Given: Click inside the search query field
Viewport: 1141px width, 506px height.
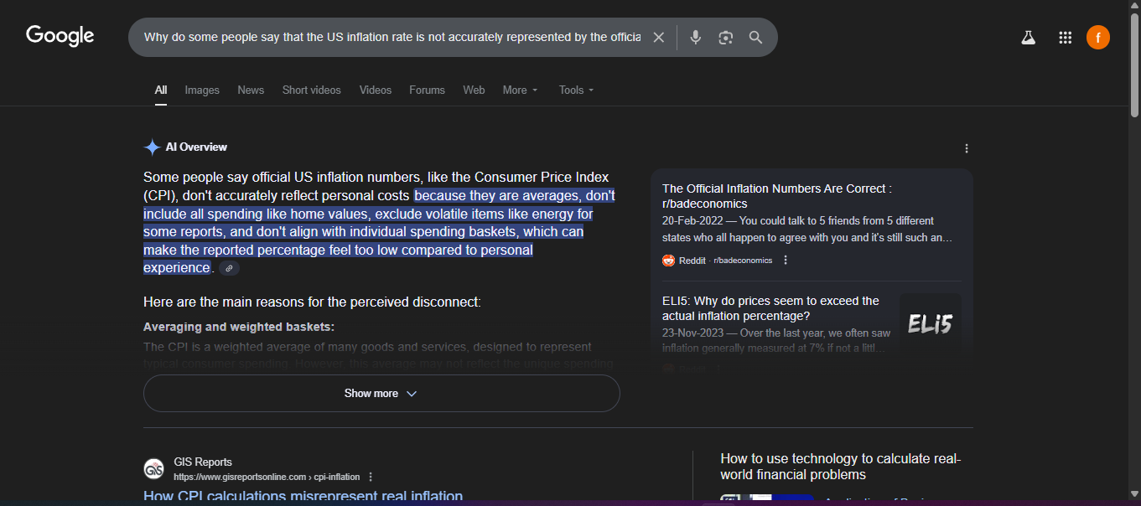Looking at the screenshot, I should click(392, 38).
